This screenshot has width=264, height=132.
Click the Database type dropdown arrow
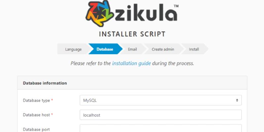coord(237,100)
